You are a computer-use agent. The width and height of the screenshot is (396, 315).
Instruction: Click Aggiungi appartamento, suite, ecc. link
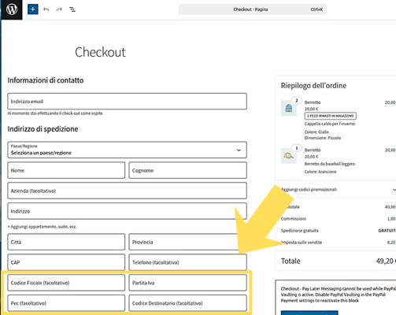(43, 227)
